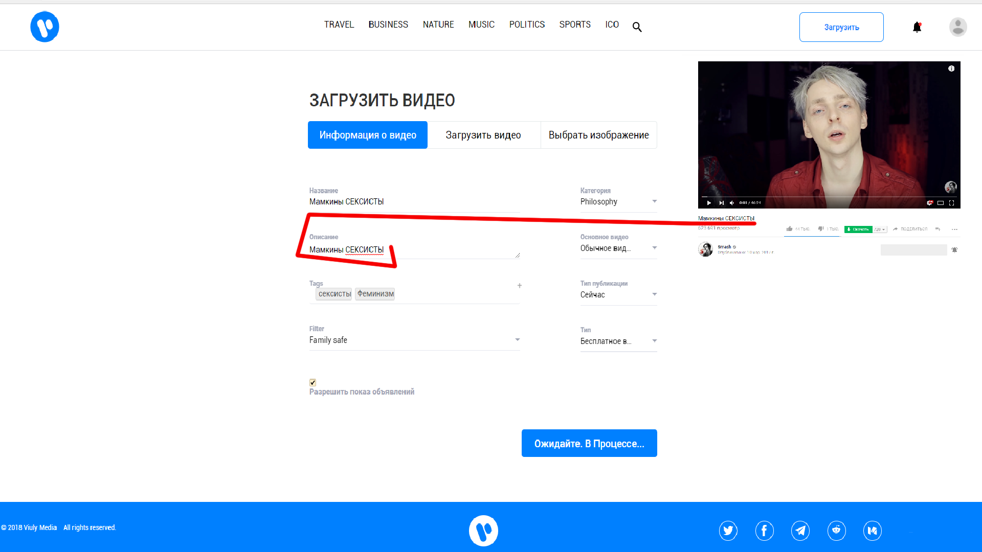Image resolution: width=982 pixels, height=552 pixels.
Task: Open the user profile avatar
Action: 957,27
